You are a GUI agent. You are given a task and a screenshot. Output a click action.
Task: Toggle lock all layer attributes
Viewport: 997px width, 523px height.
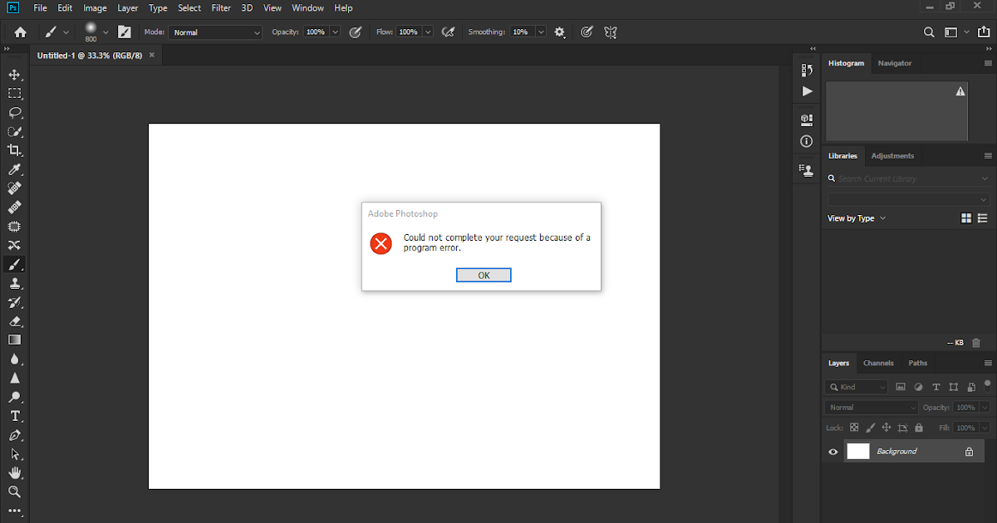tap(918, 428)
